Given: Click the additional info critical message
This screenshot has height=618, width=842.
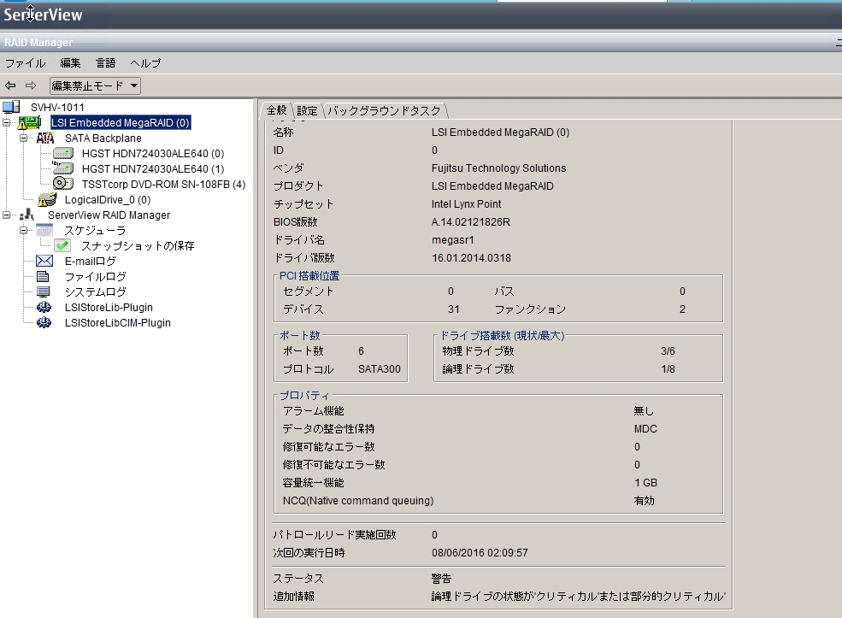Looking at the screenshot, I should (579, 597).
